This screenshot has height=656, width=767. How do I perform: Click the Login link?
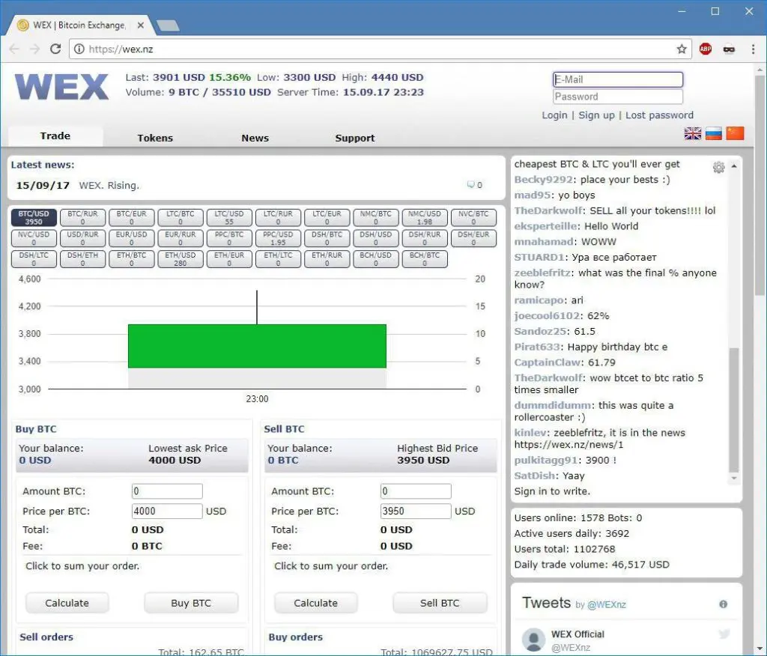click(x=554, y=115)
